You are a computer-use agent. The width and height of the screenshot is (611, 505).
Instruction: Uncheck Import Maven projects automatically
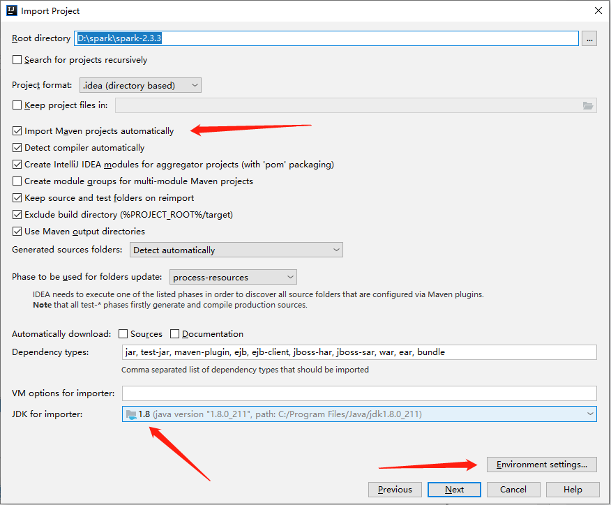[x=16, y=130]
